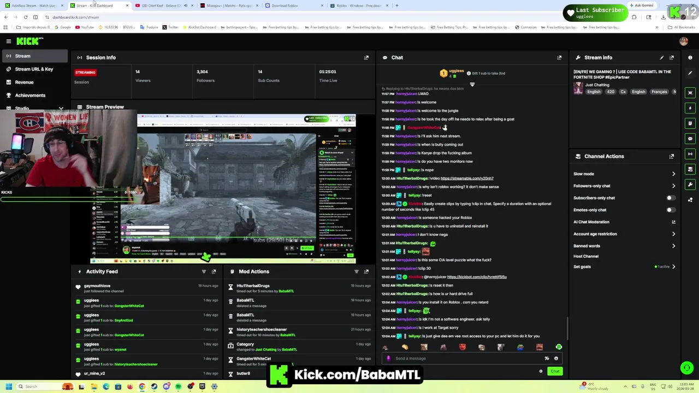Pop out the Stream Info panel
Screen dimensions: 699x393
[672, 57]
